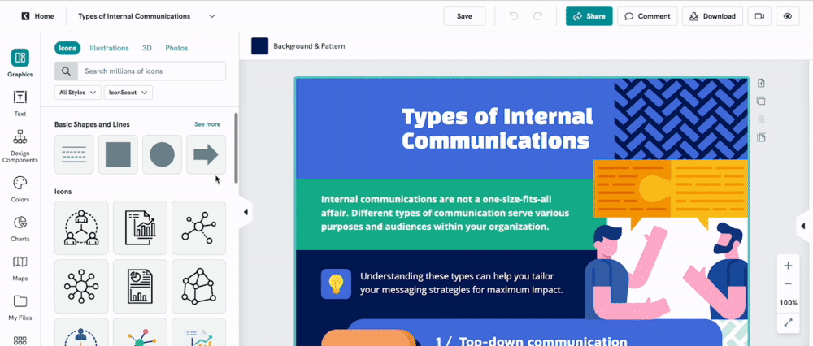Select the lightbulb icon on canvas

point(336,283)
